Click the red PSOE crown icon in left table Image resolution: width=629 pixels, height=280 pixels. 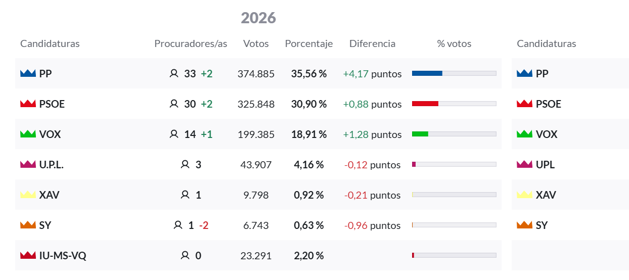pos(28,104)
